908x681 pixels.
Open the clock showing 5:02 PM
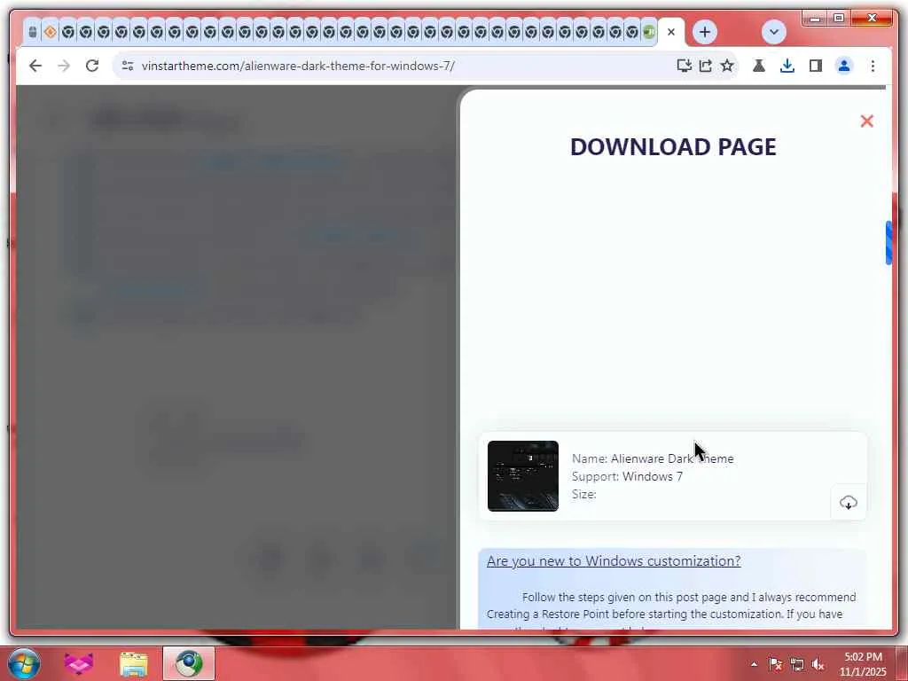(863, 664)
